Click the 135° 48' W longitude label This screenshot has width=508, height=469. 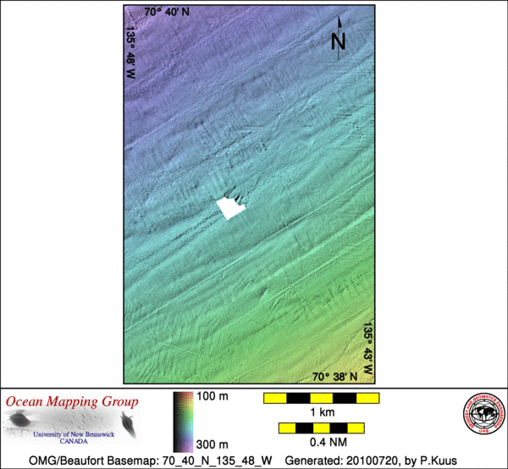tap(132, 52)
